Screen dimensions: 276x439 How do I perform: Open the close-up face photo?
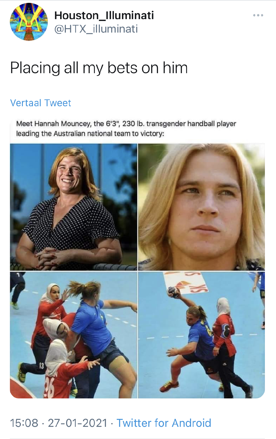201,207
